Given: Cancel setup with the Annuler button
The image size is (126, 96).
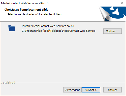Looking at the screenshot, I should pyautogui.click(x=112, y=90).
